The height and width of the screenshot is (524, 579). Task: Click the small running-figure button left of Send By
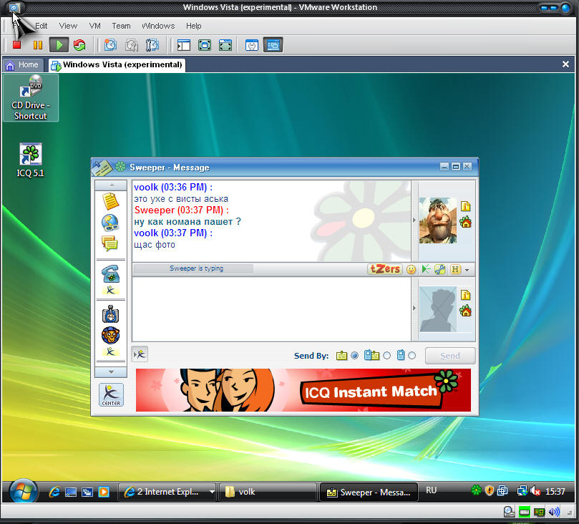click(x=140, y=354)
